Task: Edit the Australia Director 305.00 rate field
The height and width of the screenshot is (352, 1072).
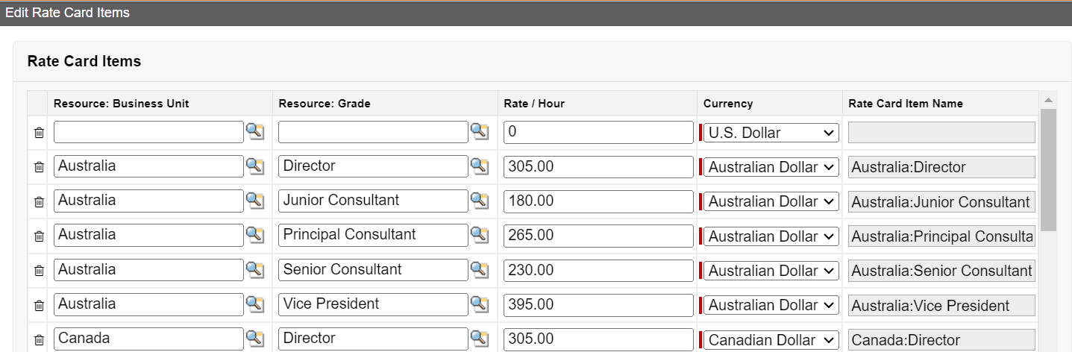Action: [598, 167]
